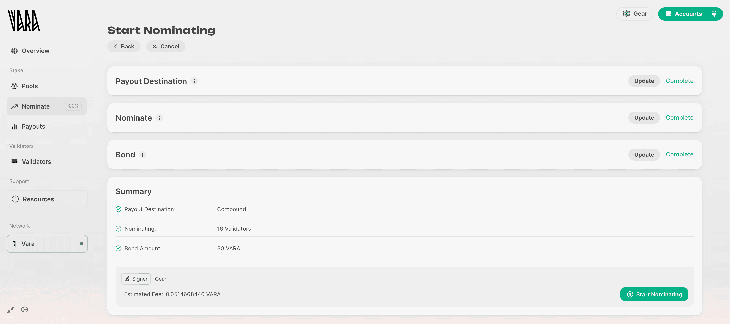Image resolution: width=730 pixels, height=324 pixels.
Task: Click the Validators icon in the sidebar
Action: coord(14,161)
